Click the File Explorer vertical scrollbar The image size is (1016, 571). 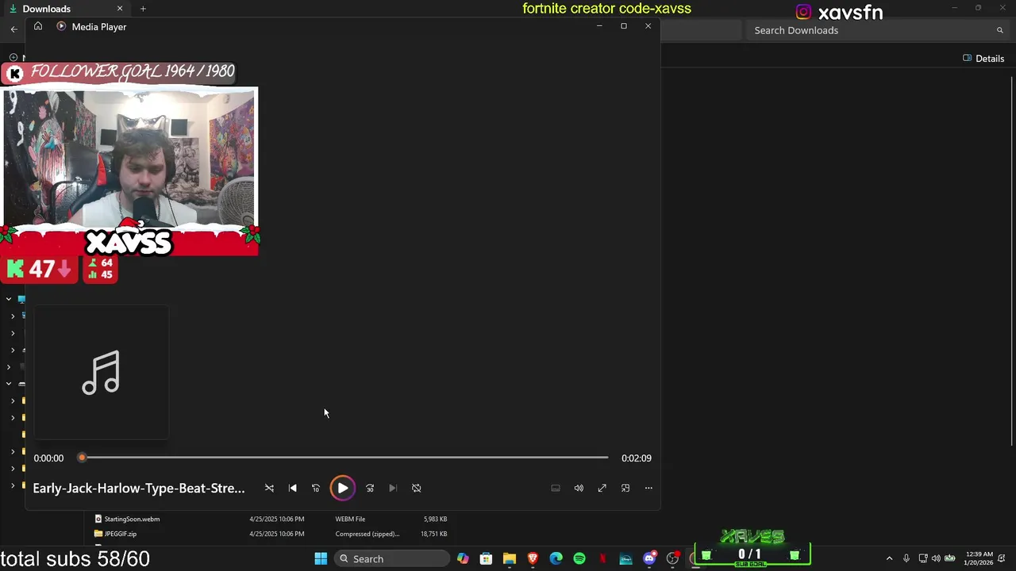click(1012, 262)
